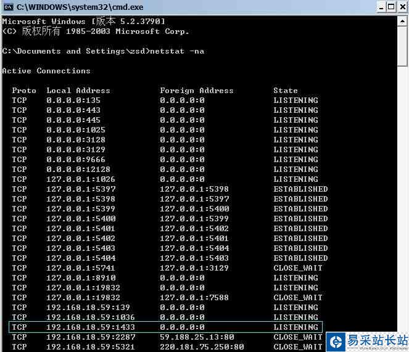Close the cmd.exe window
409x352 pixels.
pos(403,7)
